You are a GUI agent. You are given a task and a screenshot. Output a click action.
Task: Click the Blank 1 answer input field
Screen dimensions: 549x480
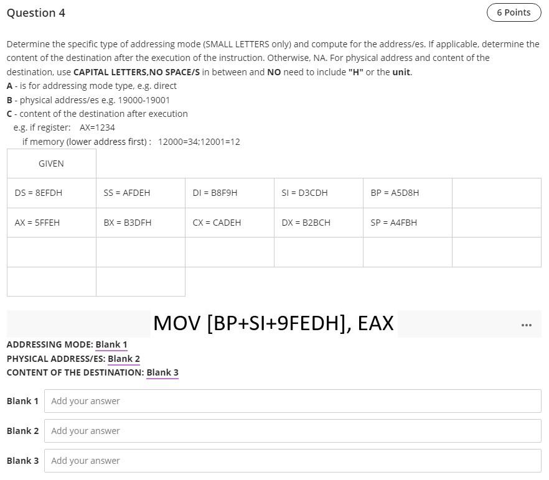pyautogui.click(x=293, y=400)
